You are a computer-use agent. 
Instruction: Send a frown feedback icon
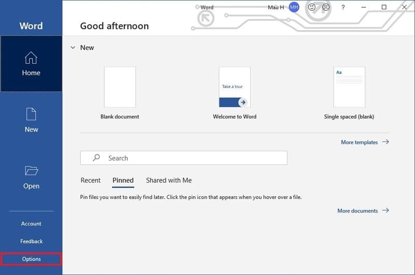[326, 7]
